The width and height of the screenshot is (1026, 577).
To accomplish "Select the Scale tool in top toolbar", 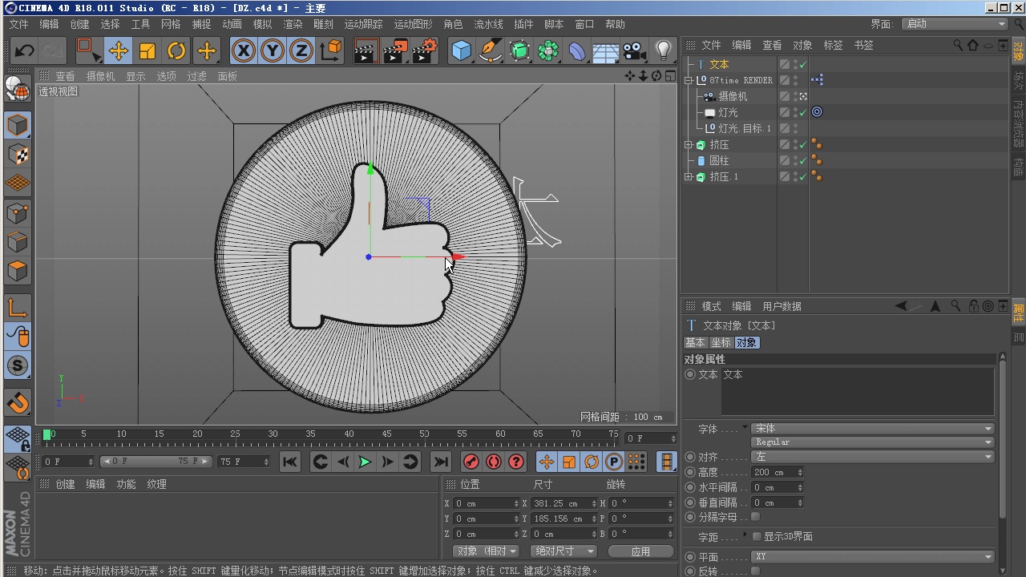I will [147, 51].
